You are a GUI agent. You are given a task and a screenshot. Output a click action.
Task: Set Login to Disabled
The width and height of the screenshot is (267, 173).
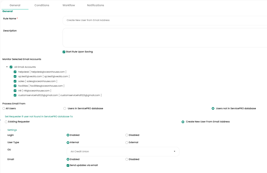click(127, 135)
